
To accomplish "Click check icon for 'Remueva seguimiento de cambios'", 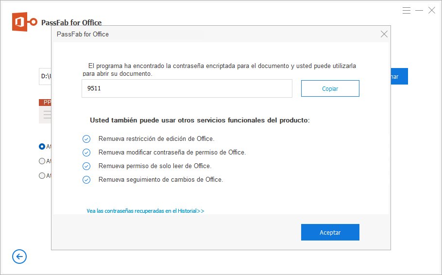I will click(86, 180).
